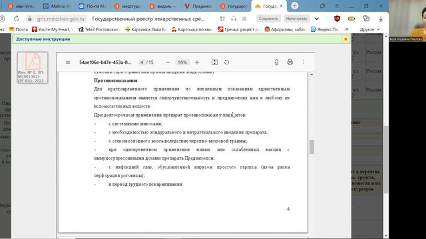Open the browser hamburger menu

tap(337, 6)
